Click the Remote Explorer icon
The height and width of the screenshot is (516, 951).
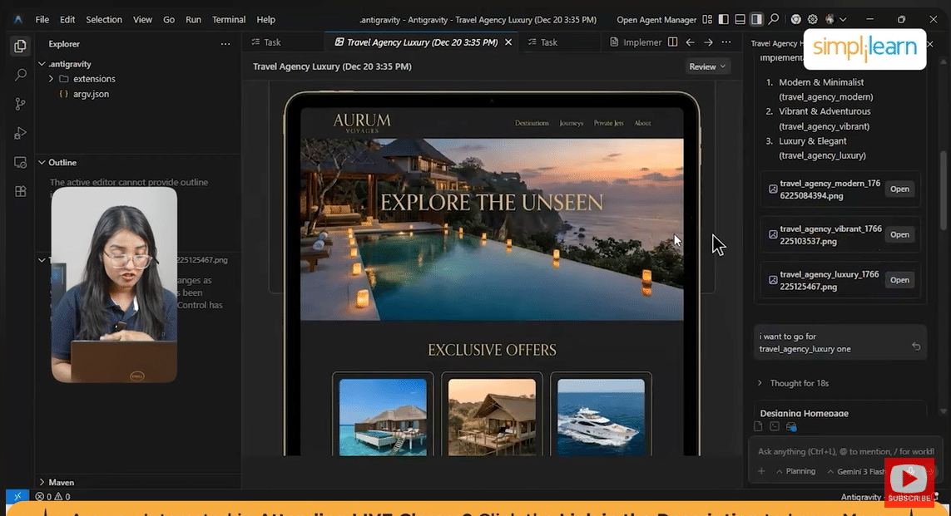click(x=21, y=162)
